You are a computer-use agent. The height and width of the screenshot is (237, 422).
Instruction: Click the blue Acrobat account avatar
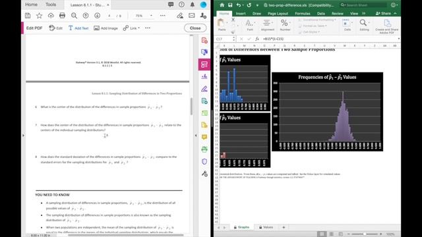coord(203,5)
